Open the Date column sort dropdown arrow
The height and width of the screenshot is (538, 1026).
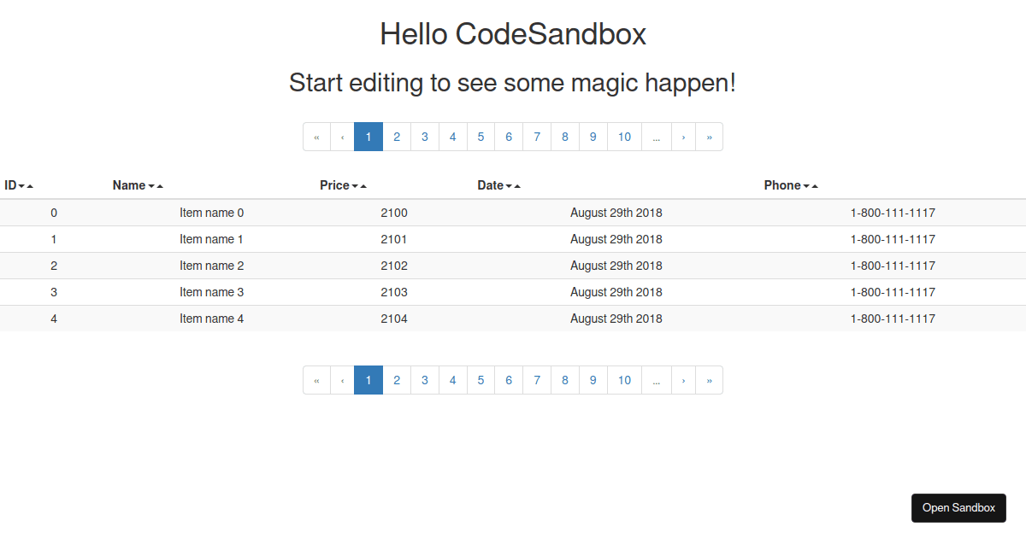pyautogui.click(x=510, y=184)
